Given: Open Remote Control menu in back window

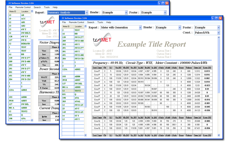Looking at the screenshot, I should click(23, 7).
